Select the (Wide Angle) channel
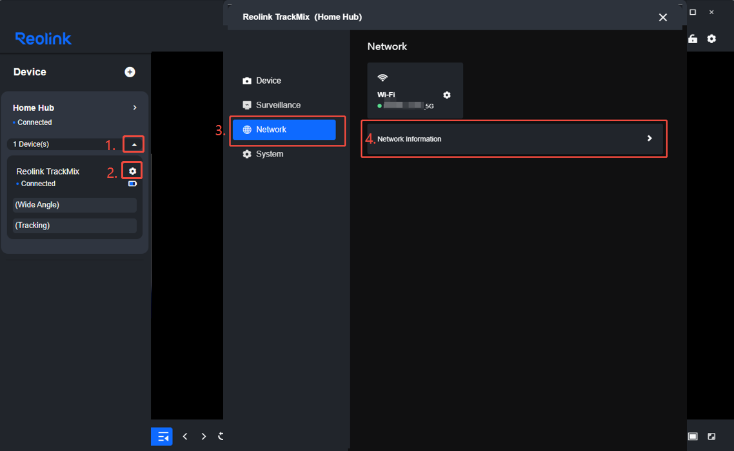The height and width of the screenshot is (451, 734). click(x=75, y=205)
